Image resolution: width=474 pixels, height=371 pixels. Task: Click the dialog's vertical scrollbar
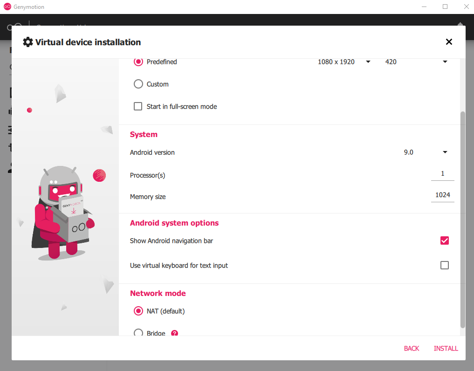point(462,220)
